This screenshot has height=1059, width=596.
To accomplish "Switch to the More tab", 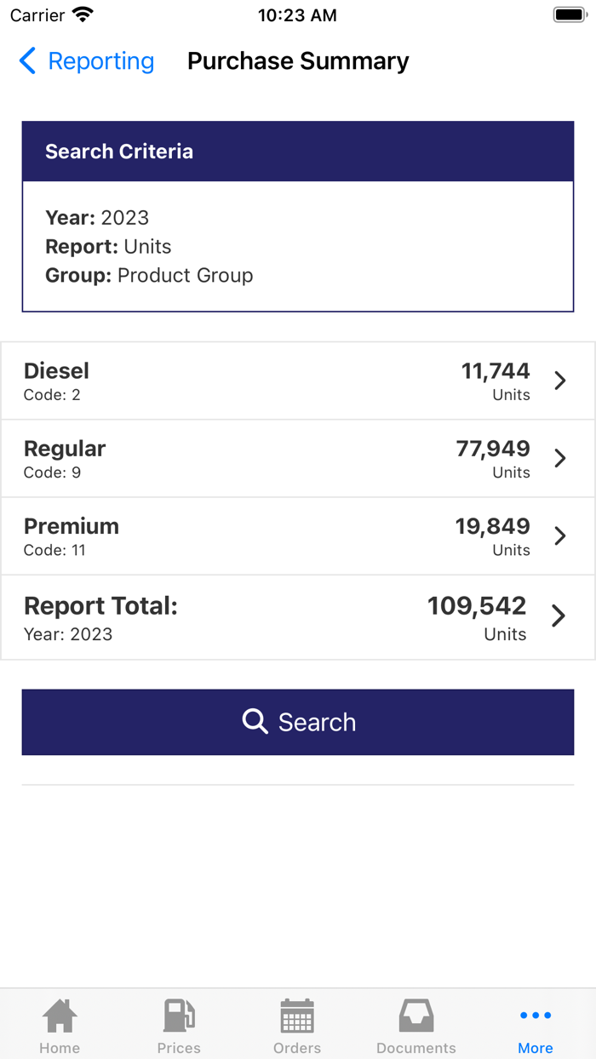I will 535,1024.
